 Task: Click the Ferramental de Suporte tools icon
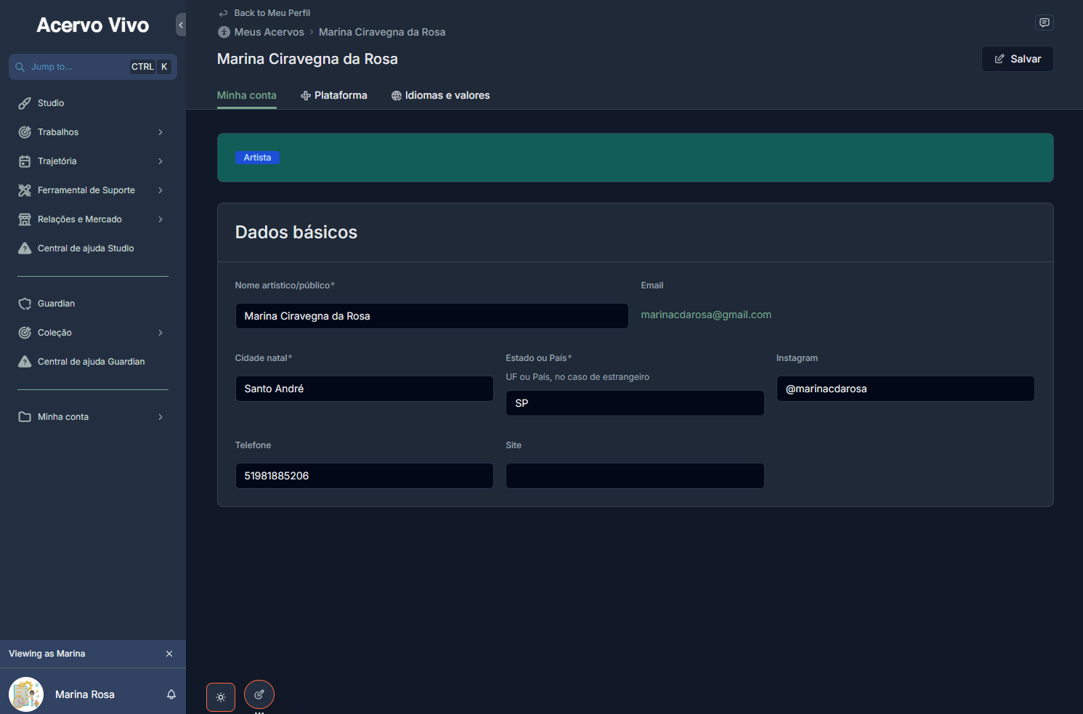pos(25,190)
